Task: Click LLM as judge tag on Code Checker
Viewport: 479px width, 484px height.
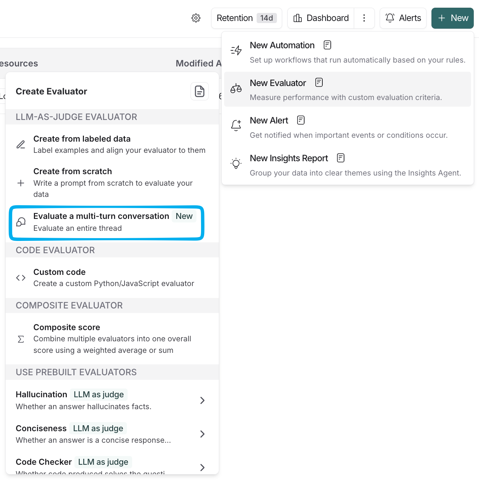Action: click(103, 462)
